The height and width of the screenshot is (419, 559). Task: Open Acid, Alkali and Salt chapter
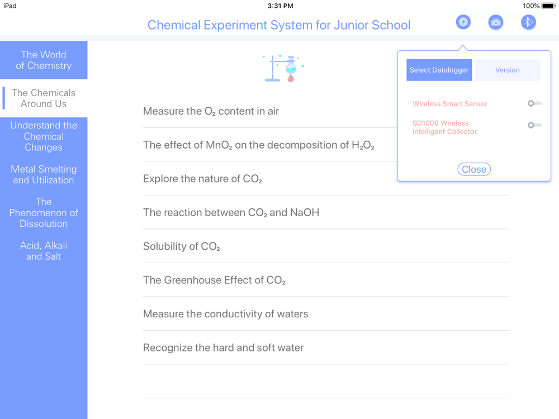[44, 251]
